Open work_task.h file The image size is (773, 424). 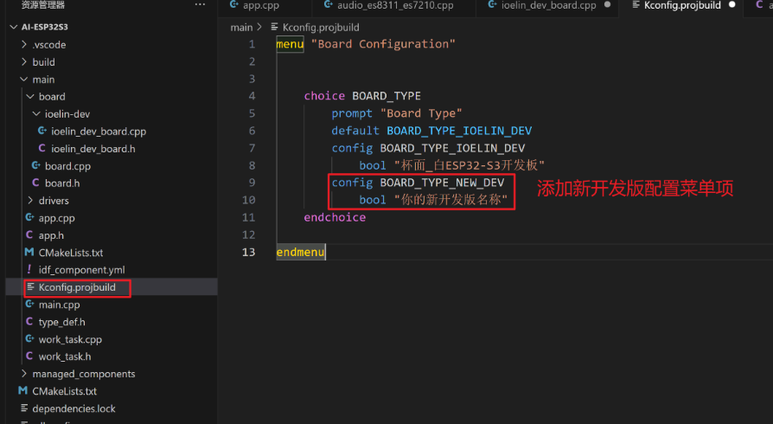coord(65,357)
